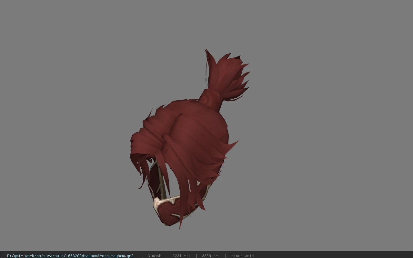Click the "3 mesh" status entry
This screenshot has width=413, height=258.
click(x=155, y=256)
